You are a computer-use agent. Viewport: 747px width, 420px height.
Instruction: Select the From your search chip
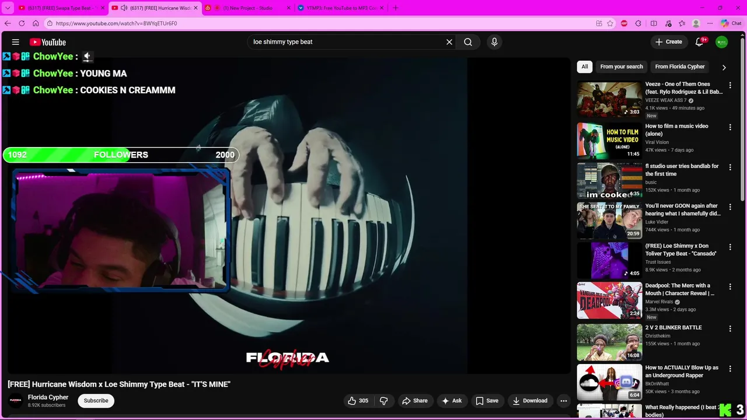(622, 66)
